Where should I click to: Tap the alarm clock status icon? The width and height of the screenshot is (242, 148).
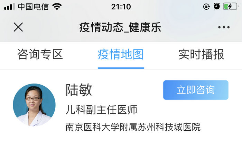217,7
